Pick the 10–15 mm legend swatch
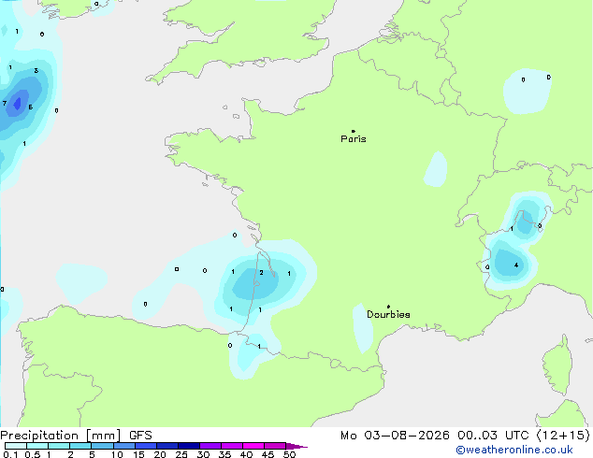The image size is (593, 458). (x=124, y=446)
